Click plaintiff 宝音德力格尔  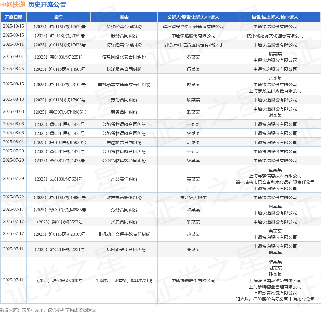point(193,198)
